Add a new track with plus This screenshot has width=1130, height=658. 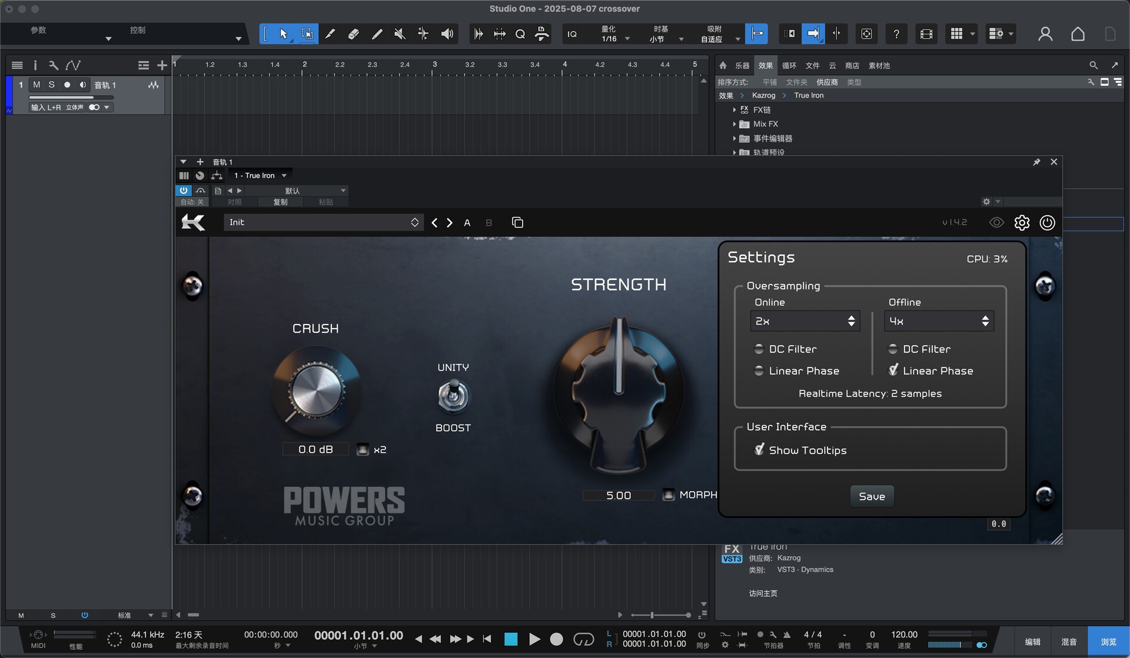point(162,65)
